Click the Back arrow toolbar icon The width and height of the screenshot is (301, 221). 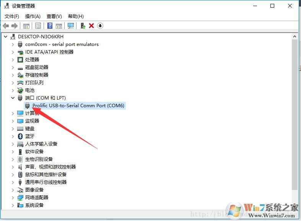pyautogui.click(x=6, y=26)
